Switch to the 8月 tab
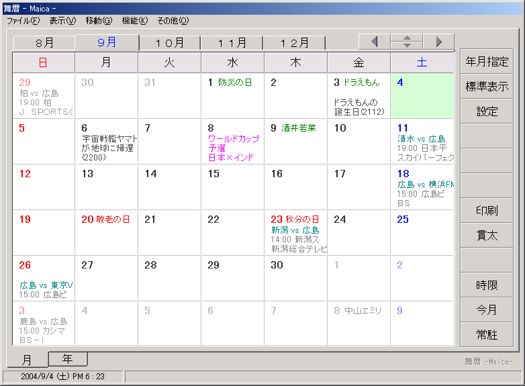Screen dimensions: 525x386 (x=44, y=43)
